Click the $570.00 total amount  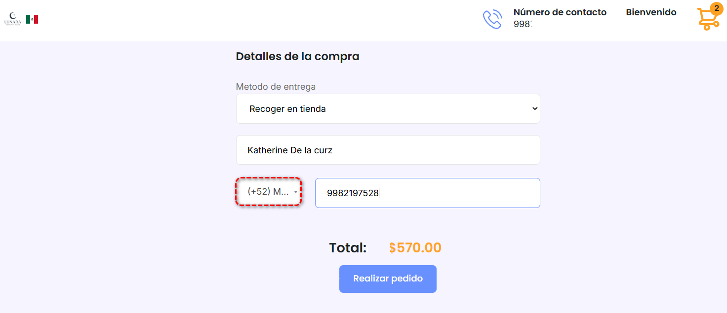(x=415, y=247)
